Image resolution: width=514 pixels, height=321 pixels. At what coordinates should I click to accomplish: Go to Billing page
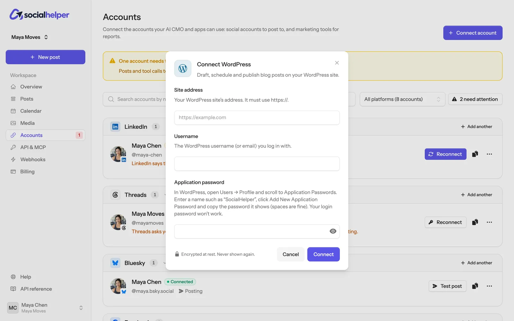pos(45,172)
